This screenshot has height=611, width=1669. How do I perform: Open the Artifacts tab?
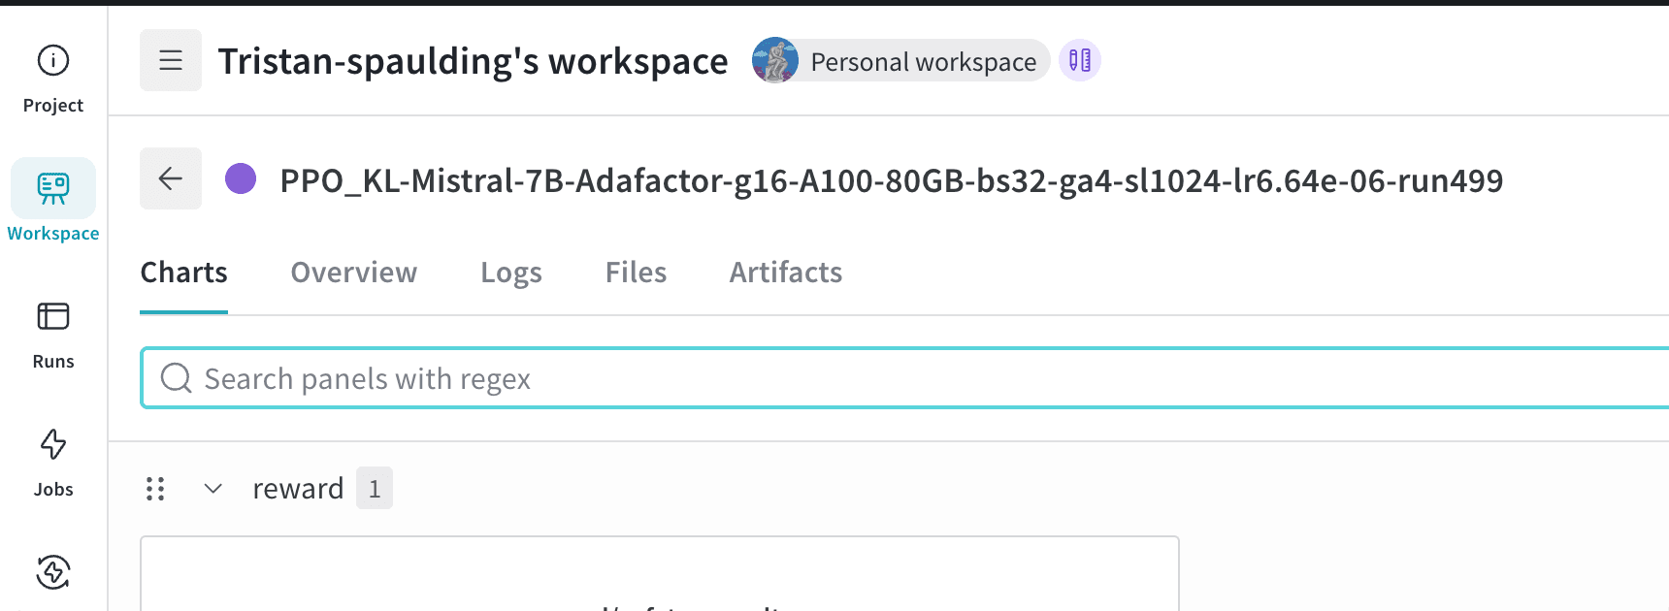click(785, 273)
